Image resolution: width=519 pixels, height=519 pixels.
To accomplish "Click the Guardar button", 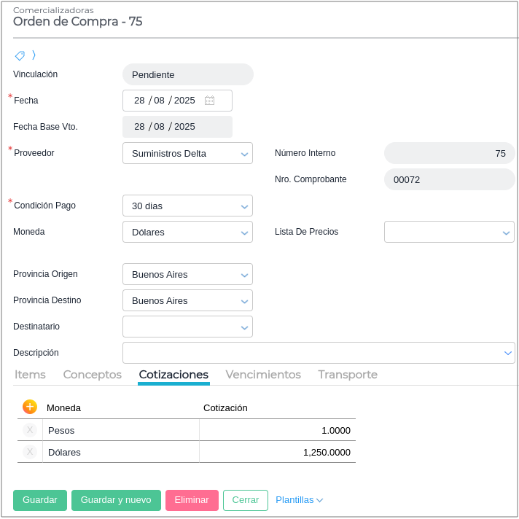I will (x=40, y=500).
